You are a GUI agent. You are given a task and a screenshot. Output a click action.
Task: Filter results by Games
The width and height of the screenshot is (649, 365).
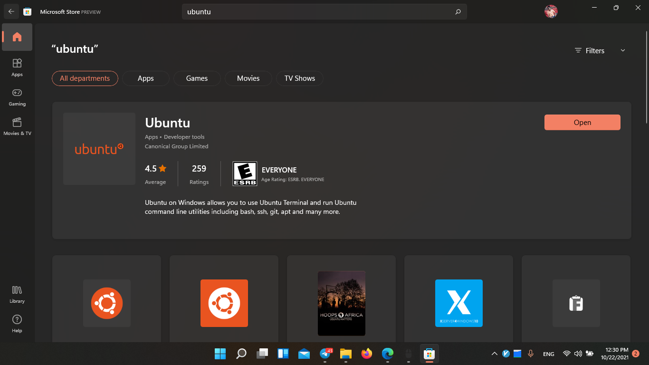[x=197, y=78]
